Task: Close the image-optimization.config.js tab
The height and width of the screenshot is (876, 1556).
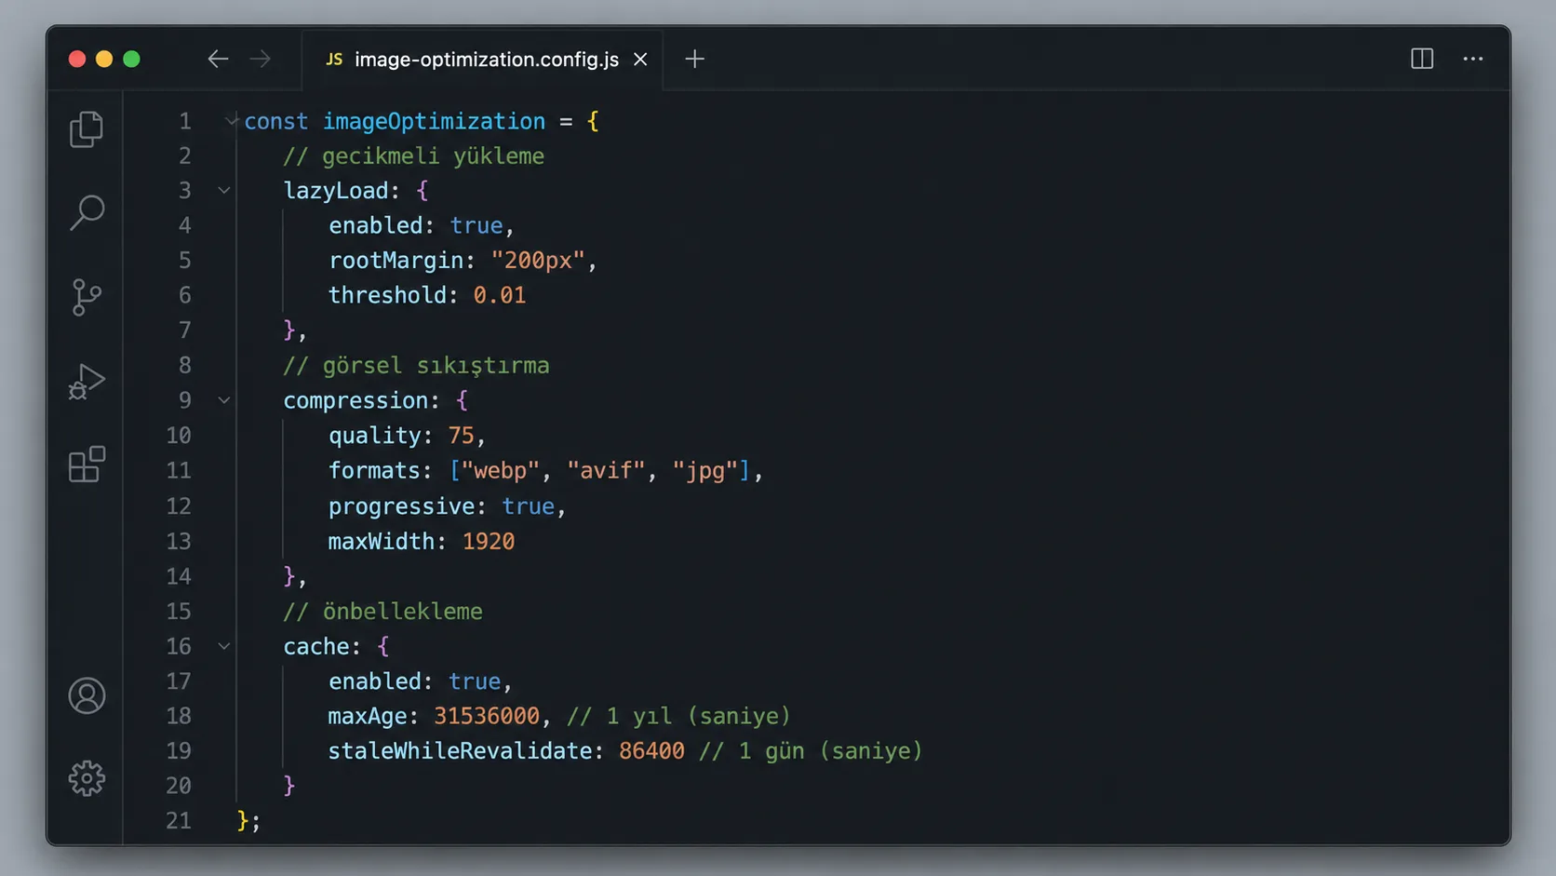Action: [x=640, y=60]
